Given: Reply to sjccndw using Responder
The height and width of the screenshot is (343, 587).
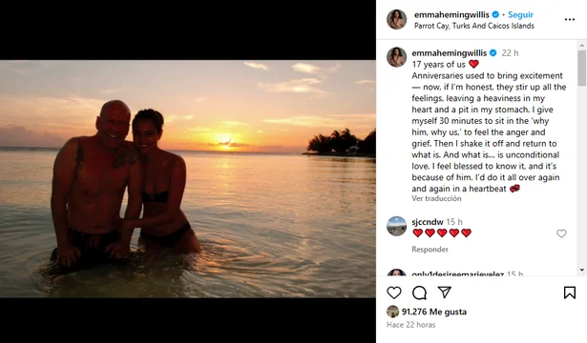Looking at the screenshot, I should click(430, 250).
